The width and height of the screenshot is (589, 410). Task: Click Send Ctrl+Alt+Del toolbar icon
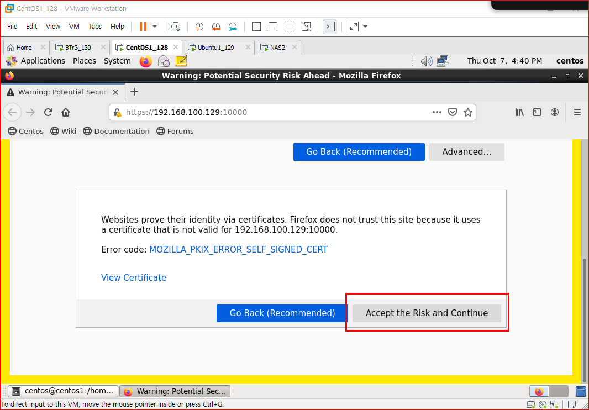(x=176, y=27)
